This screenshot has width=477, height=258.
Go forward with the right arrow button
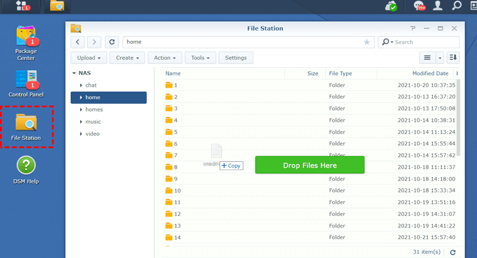[x=94, y=42]
